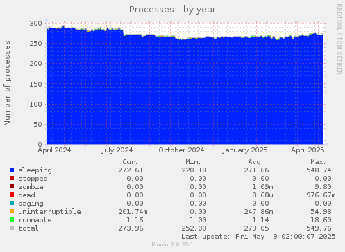Click zombie average value 1.09m
This screenshot has height=252, width=345.
tap(262, 187)
